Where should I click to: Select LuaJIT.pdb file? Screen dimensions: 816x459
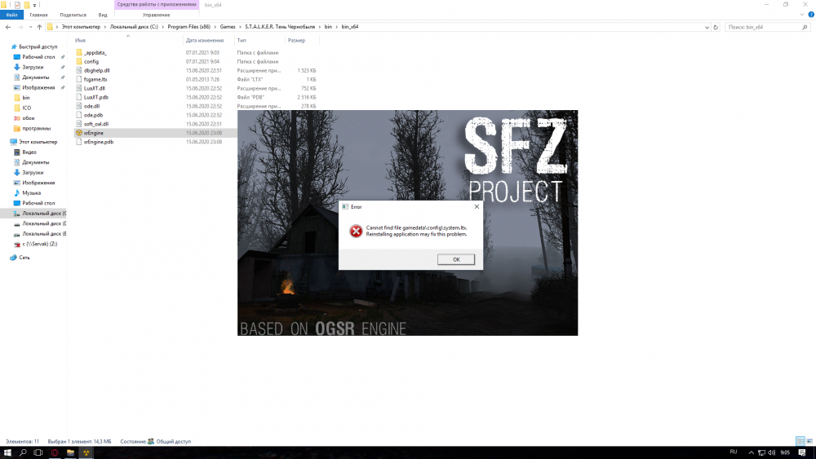point(95,97)
